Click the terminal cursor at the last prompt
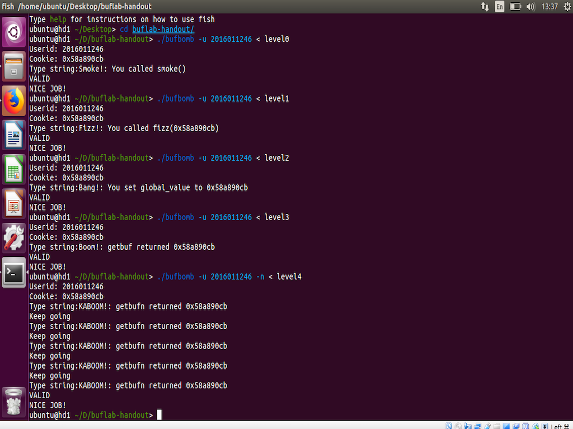Viewport: 573px width, 429px height. pos(159,415)
